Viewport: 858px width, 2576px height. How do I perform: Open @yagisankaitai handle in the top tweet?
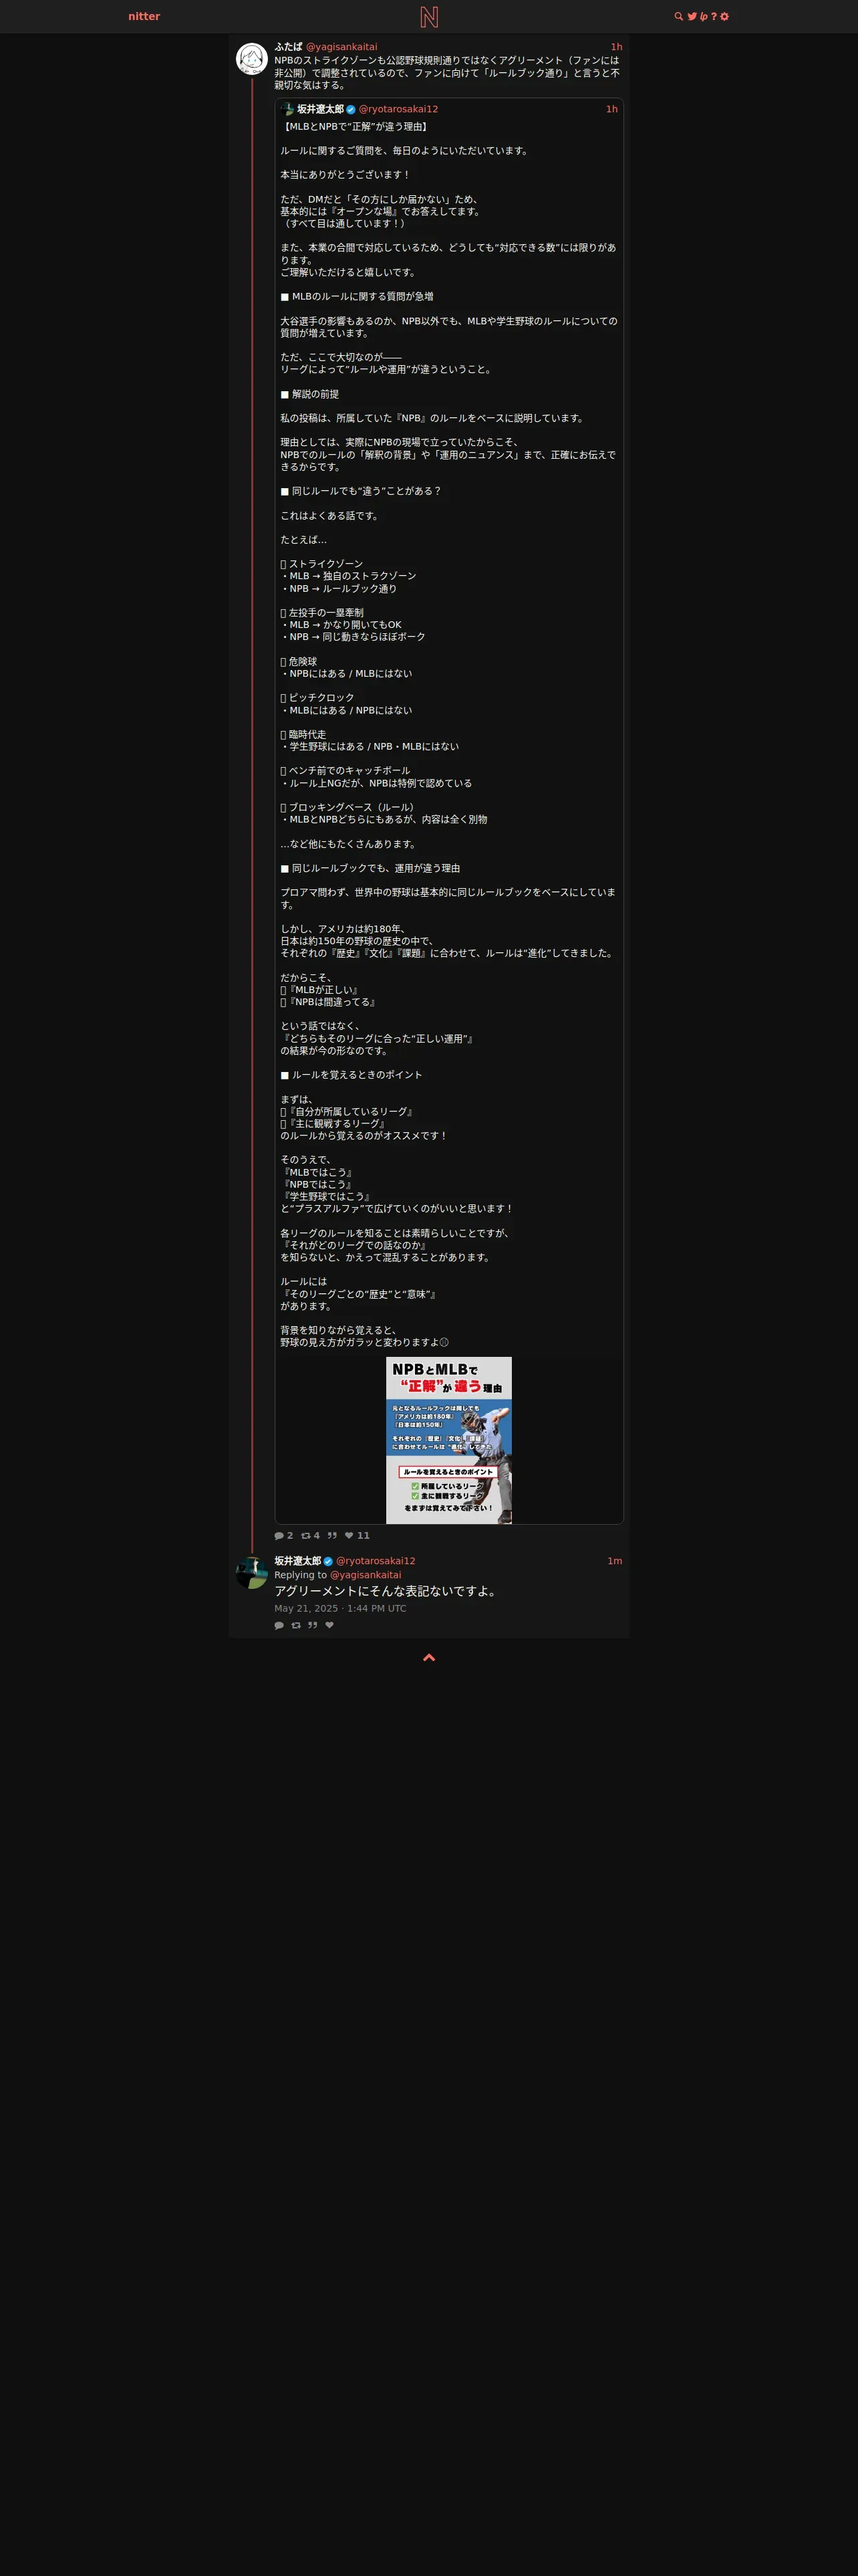point(341,47)
